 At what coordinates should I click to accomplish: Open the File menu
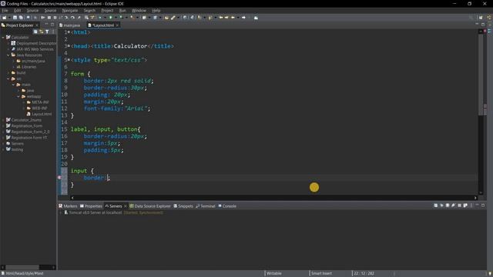click(5, 10)
